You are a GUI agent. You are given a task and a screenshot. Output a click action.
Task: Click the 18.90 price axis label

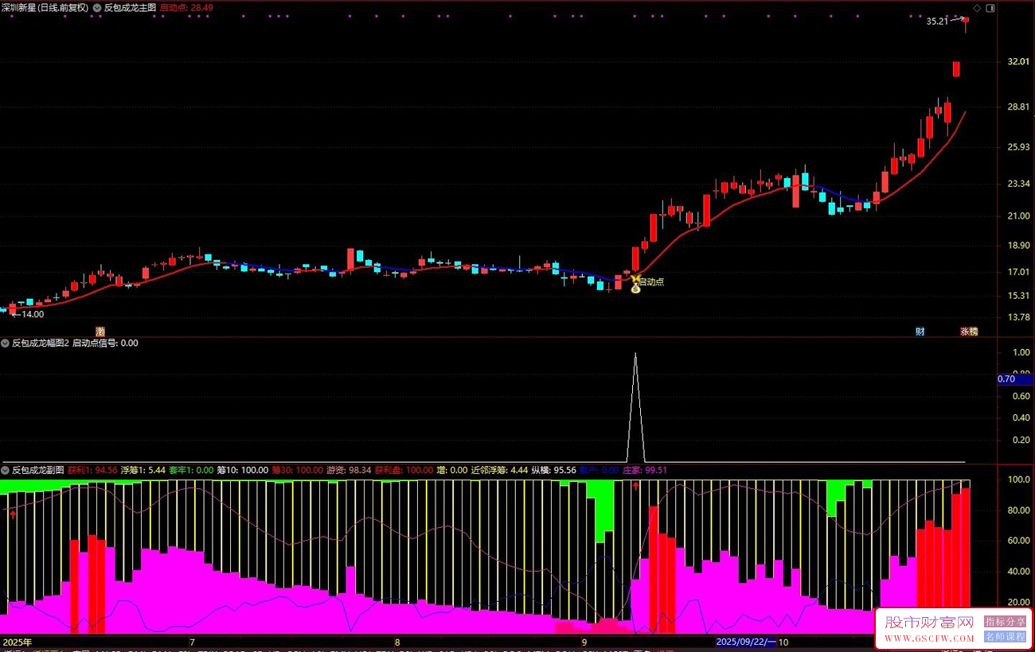click(1018, 245)
